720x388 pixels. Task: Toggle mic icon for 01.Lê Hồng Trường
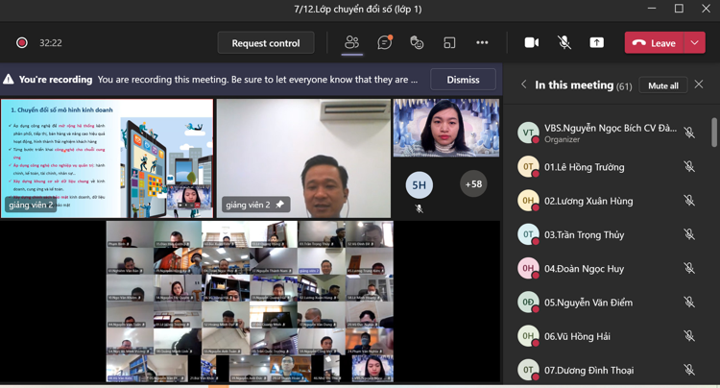click(689, 167)
